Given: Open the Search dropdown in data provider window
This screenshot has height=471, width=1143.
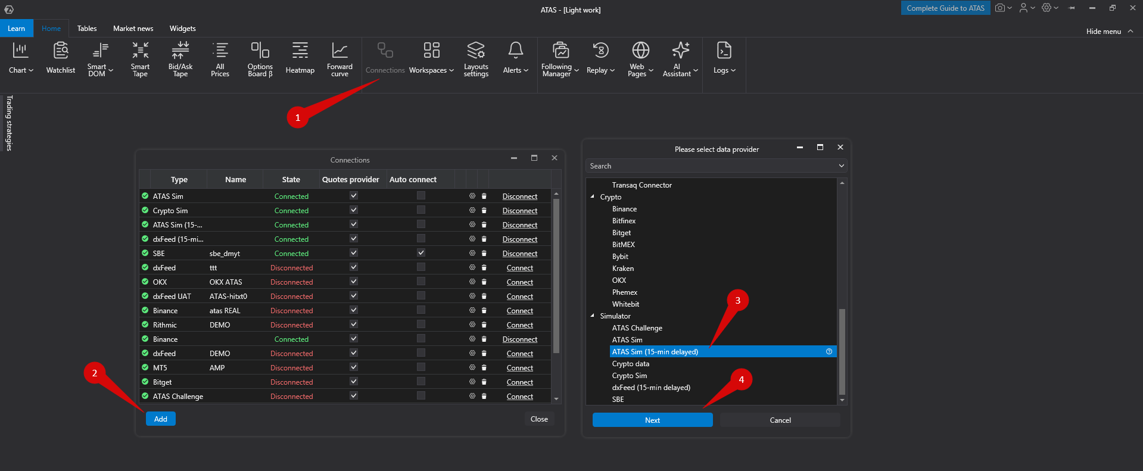Looking at the screenshot, I should coord(842,166).
